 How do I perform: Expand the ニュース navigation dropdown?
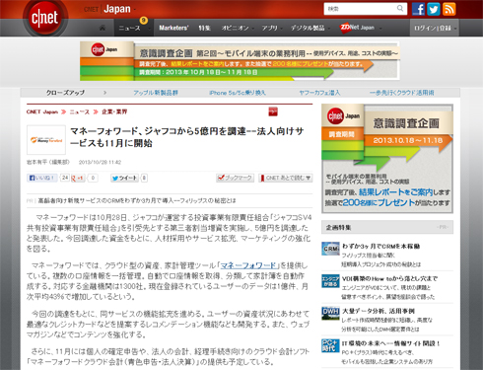(x=133, y=28)
